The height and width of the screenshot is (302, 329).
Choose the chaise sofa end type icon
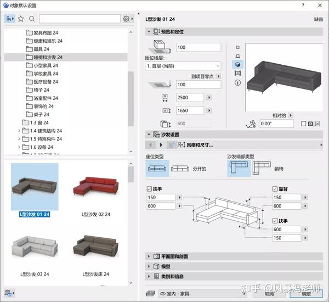click(262, 168)
